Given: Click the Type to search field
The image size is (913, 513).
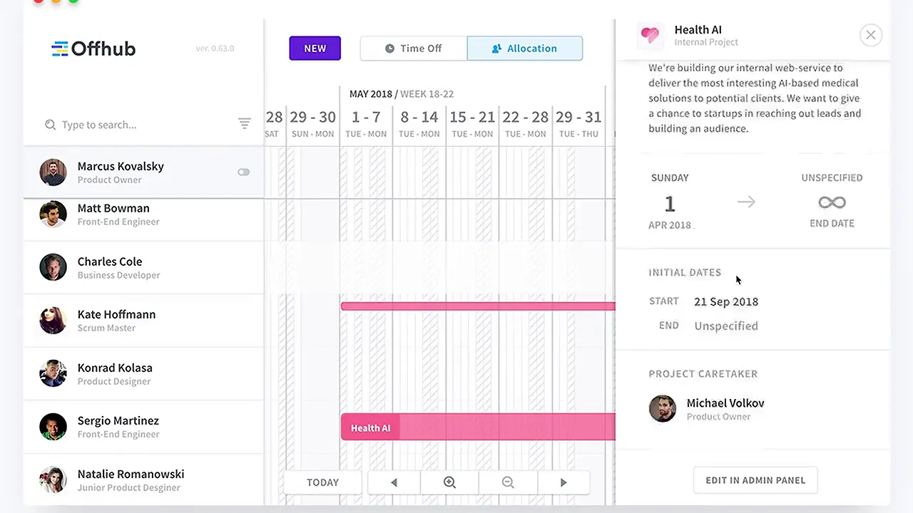Looking at the screenshot, I should coord(143,125).
